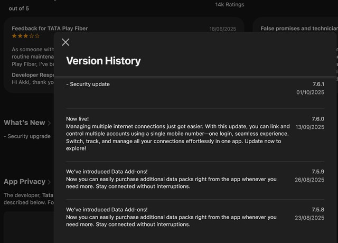The width and height of the screenshot is (338, 243).
Task: Click the Security upgrade text under What's New
Action: [x=27, y=136]
